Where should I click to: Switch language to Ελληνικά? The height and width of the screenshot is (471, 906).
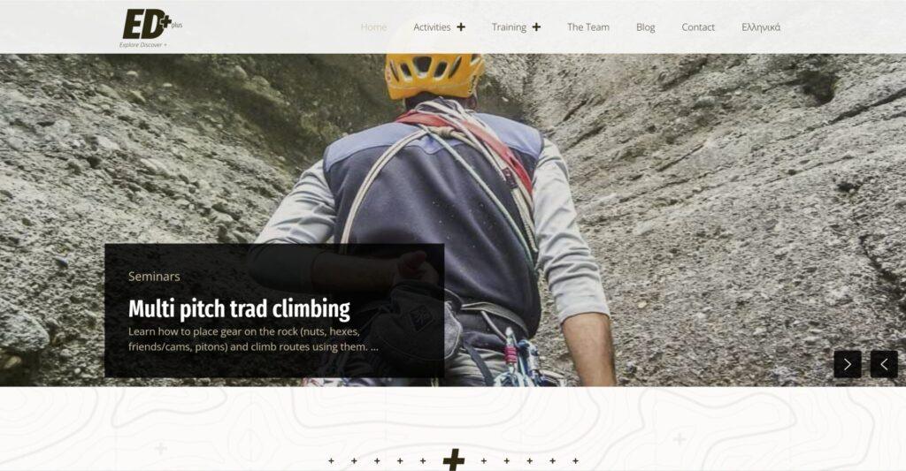pos(761,27)
